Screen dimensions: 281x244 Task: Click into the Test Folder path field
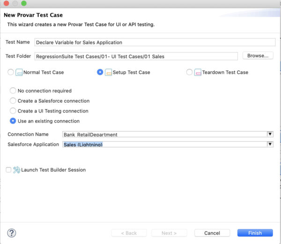(x=136, y=56)
